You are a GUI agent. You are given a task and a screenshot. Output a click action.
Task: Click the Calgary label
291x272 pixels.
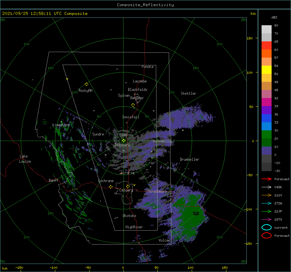[x=126, y=190]
